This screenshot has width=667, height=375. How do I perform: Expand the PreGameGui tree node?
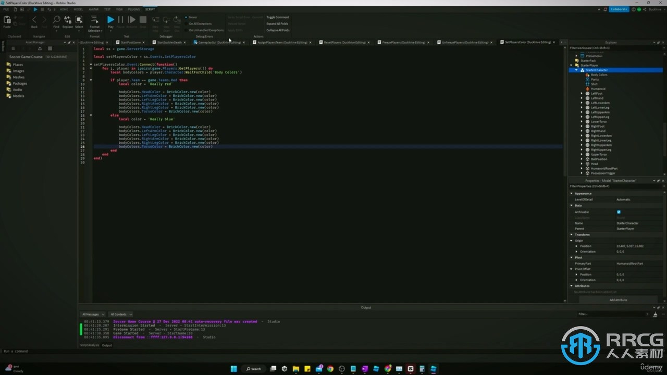point(576,56)
